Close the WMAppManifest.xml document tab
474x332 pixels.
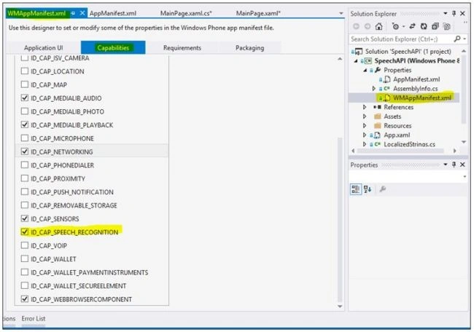click(82, 13)
